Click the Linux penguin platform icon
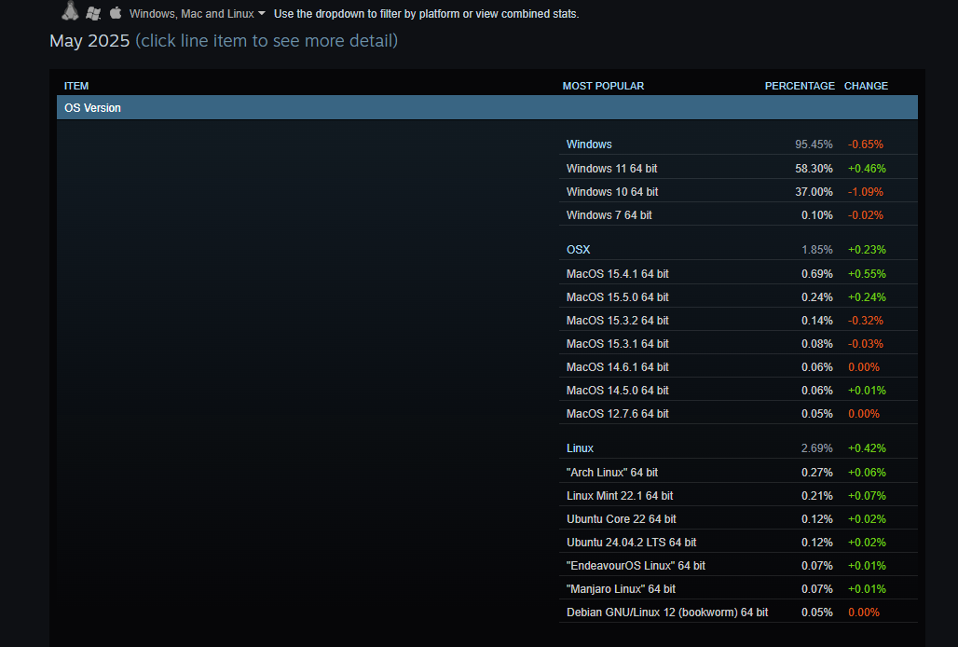Viewport: 958px width, 647px height. pyautogui.click(x=70, y=11)
